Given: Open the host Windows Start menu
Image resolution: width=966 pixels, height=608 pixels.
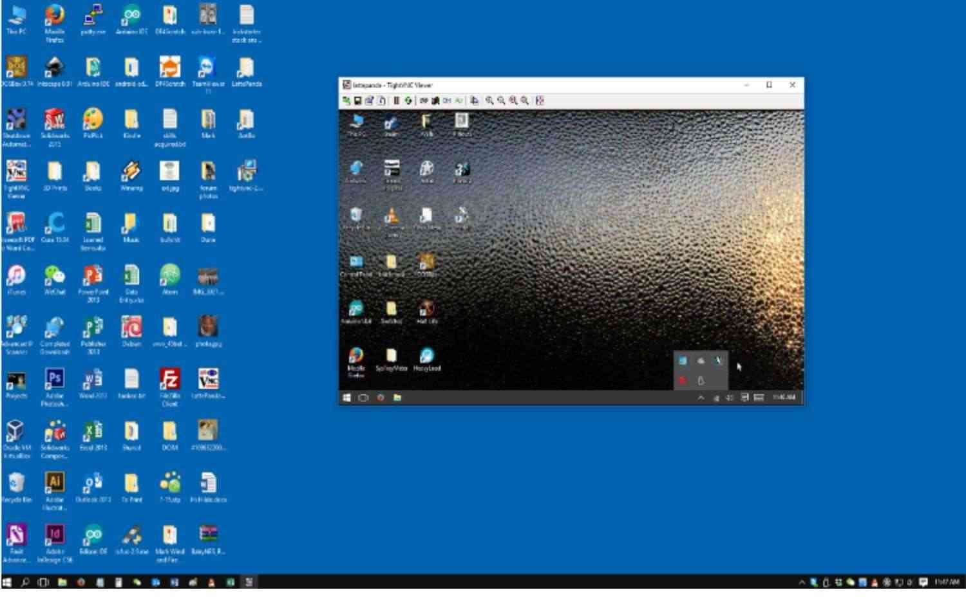Looking at the screenshot, I should point(7,582).
